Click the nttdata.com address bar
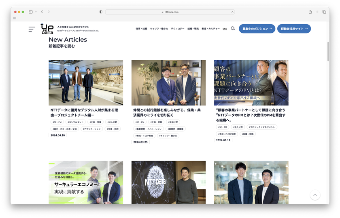This screenshot has height=218, width=340. click(170, 12)
